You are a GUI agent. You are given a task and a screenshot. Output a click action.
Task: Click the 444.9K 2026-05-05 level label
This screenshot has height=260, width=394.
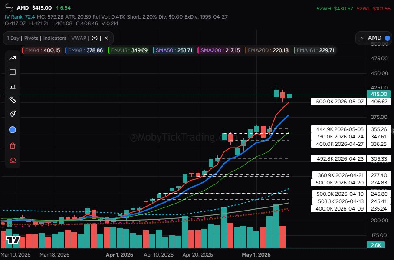(339, 129)
